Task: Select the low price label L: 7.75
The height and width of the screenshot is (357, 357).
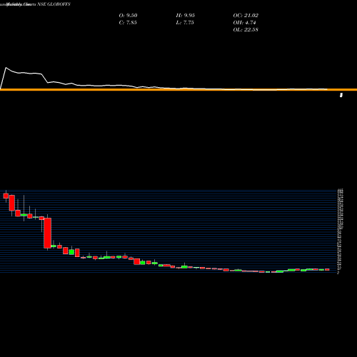Action: tap(185, 23)
